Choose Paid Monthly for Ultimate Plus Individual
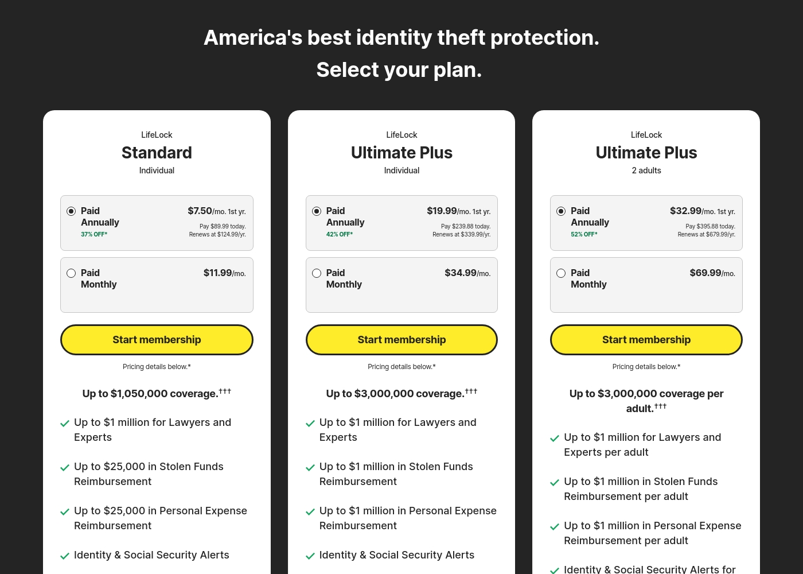The height and width of the screenshot is (574, 803). (317, 273)
